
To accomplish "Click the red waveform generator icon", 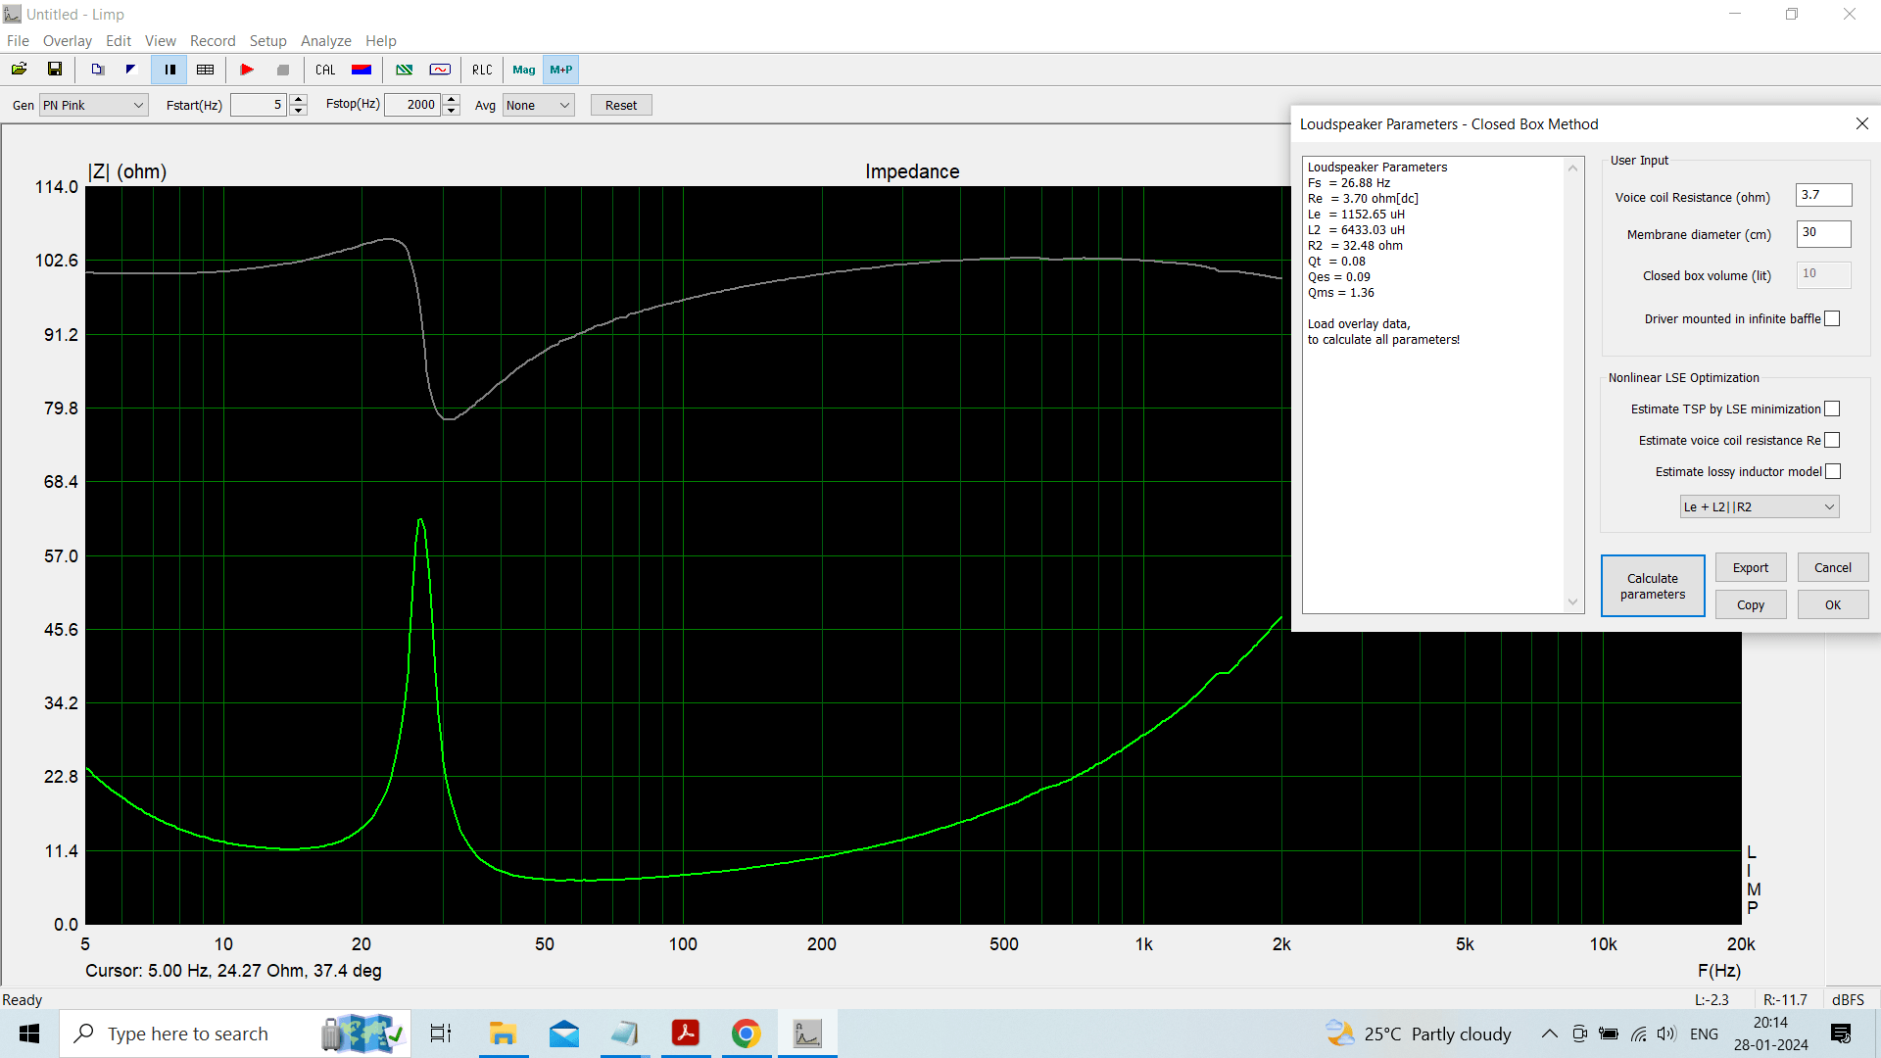I will 440,70.
